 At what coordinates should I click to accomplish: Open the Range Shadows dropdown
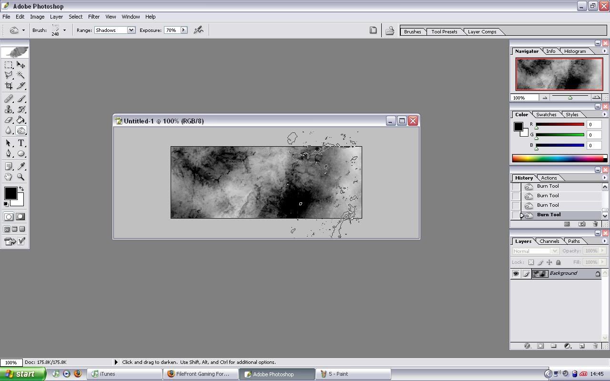(131, 30)
